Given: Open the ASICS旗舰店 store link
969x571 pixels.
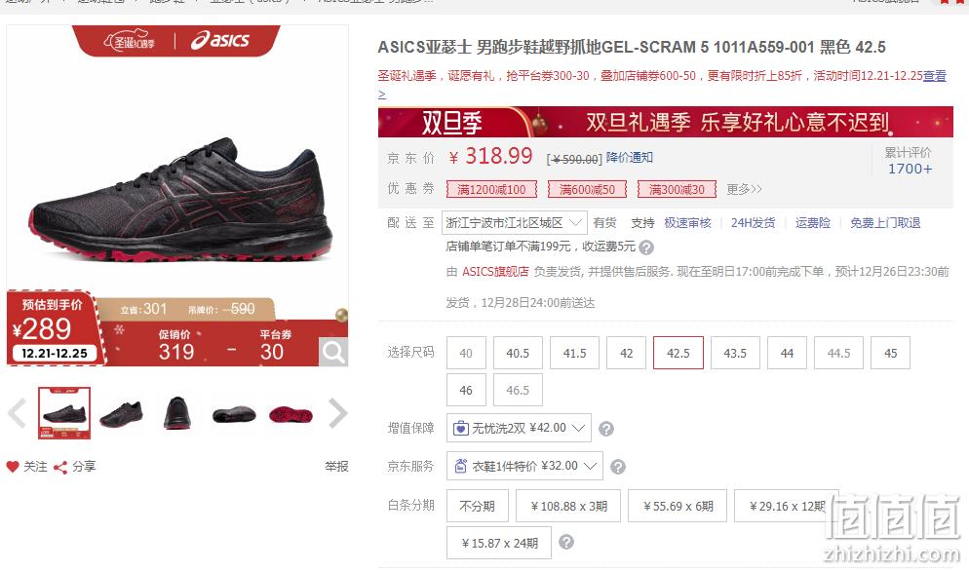Looking at the screenshot, I should (495, 272).
